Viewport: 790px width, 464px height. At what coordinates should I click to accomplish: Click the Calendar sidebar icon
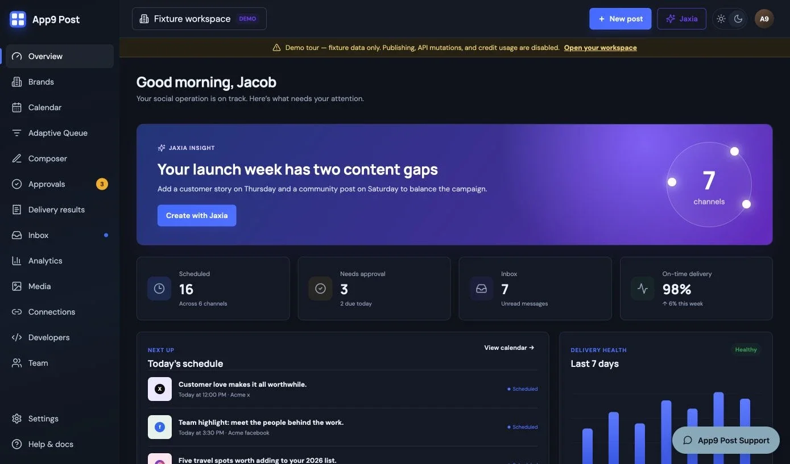click(17, 107)
